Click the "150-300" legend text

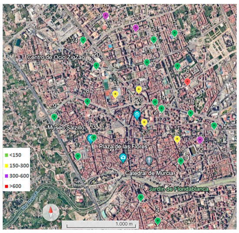[19, 166]
